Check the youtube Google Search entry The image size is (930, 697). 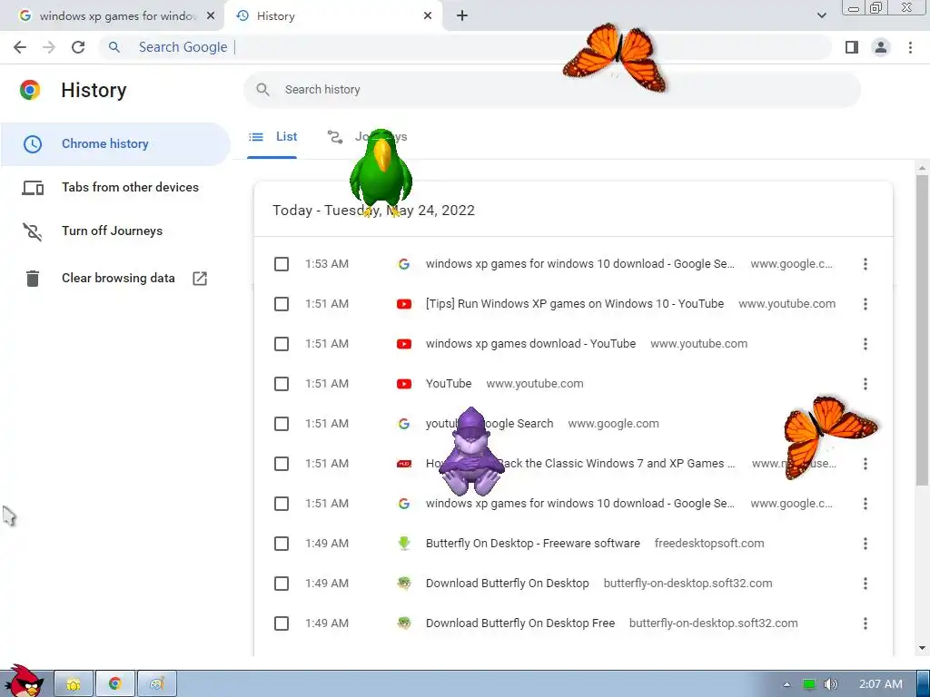click(x=282, y=424)
